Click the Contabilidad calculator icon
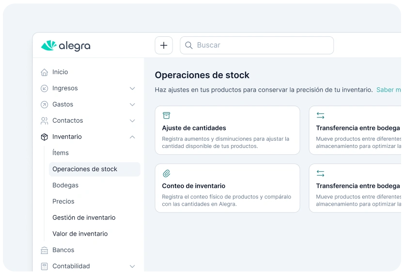This screenshot has width=404, height=275. pos(44,266)
